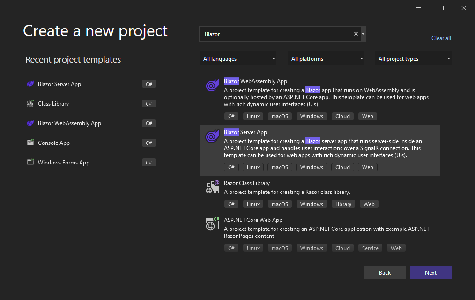This screenshot has height=300, width=475.
Task: Click the Class Library icon in recent templates
Action: (x=30, y=103)
